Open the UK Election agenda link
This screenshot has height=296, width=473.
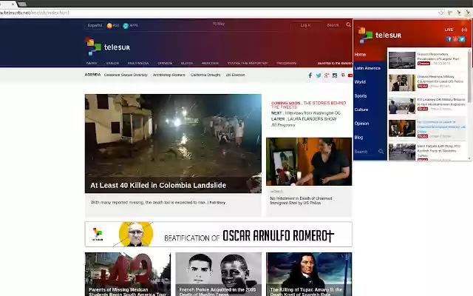(235, 75)
